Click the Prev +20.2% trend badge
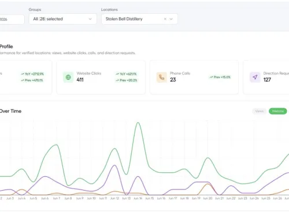This screenshot has width=289, height=216. click(x=126, y=80)
